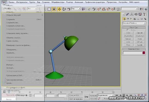The image size is (149, 102).
Task: Toggle absolute/offset transform type-in mode
Action: tap(30, 95)
